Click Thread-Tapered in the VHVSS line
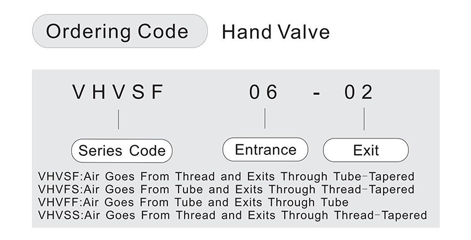Screen dimensions: 471x240 click(380, 215)
